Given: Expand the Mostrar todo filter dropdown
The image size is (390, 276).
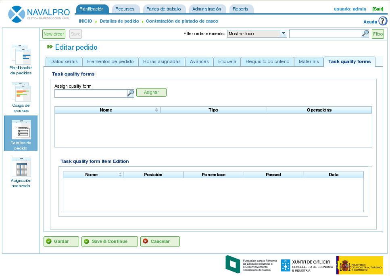Looking at the screenshot, I should (x=283, y=34).
